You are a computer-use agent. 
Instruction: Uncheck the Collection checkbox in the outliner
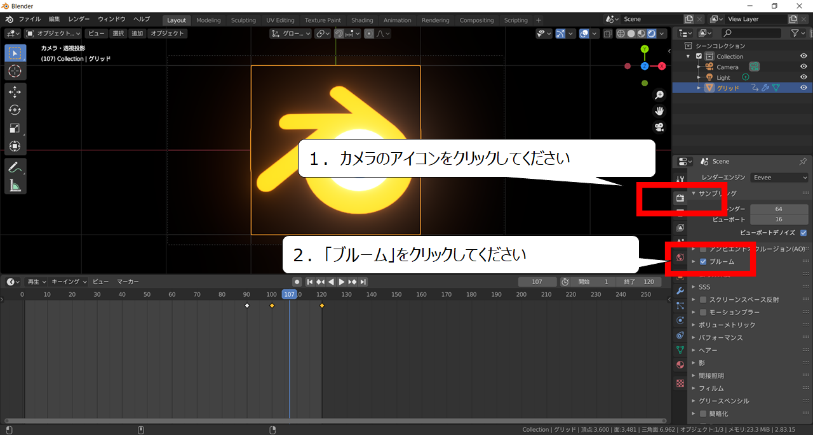click(699, 56)
